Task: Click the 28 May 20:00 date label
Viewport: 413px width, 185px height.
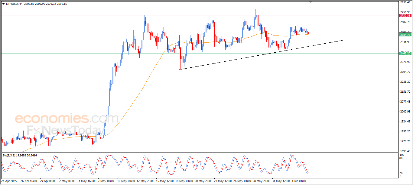Action: coord(262,181)
